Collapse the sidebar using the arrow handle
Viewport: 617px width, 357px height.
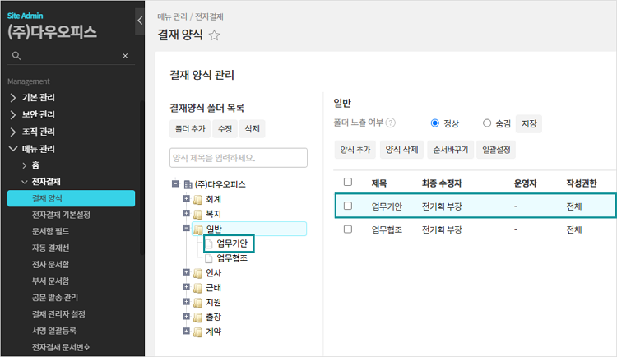(x=140, y=21)
